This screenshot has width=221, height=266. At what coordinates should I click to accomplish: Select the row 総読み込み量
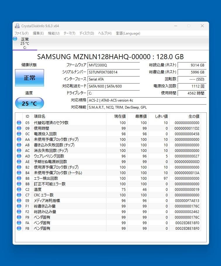108,212
